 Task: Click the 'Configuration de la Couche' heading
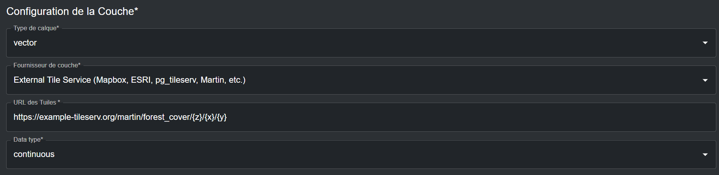(72, 11)
